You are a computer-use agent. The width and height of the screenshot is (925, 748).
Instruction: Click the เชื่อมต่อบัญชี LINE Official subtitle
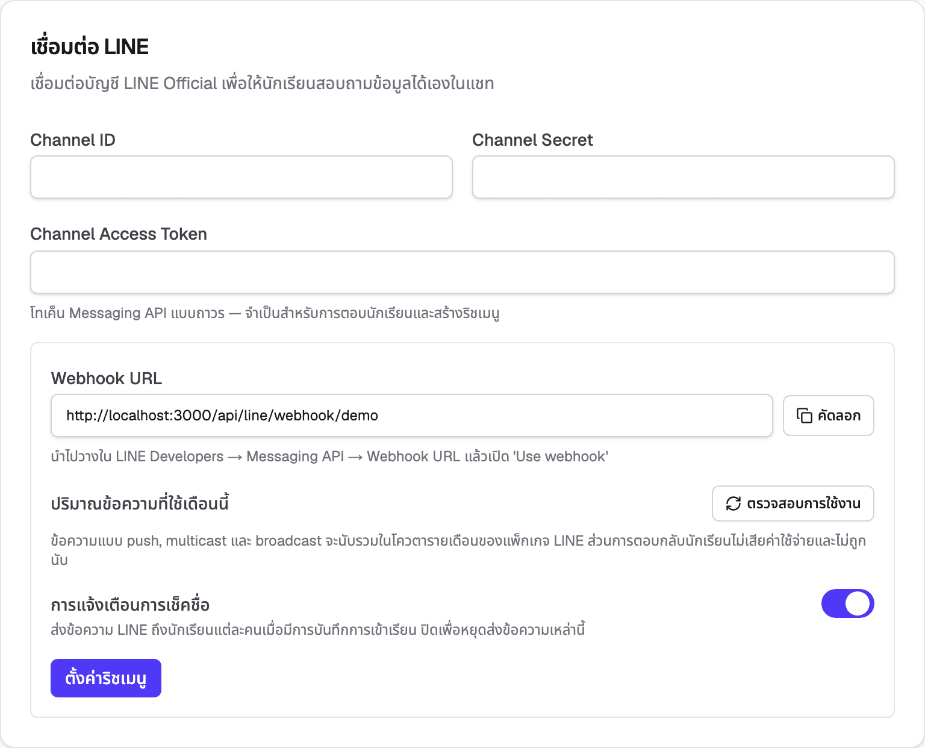pyautogui.click(x=263, y=84)
